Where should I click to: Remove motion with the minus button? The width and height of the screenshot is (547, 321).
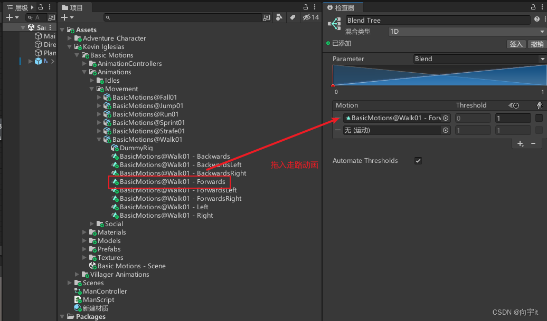click(x=533, y=143)
